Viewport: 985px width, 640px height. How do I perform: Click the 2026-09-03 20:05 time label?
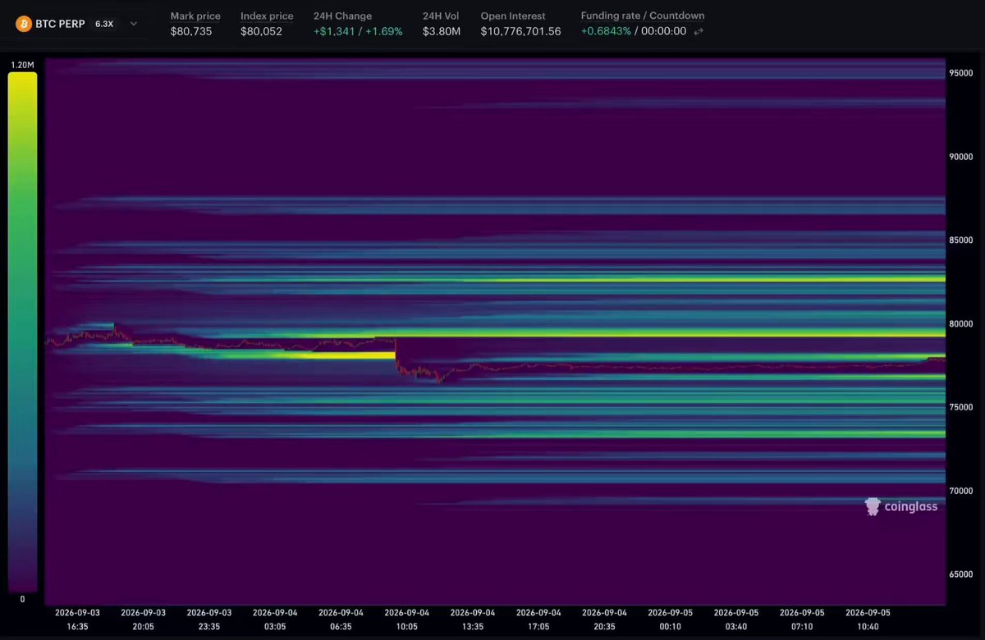[143, 619]
